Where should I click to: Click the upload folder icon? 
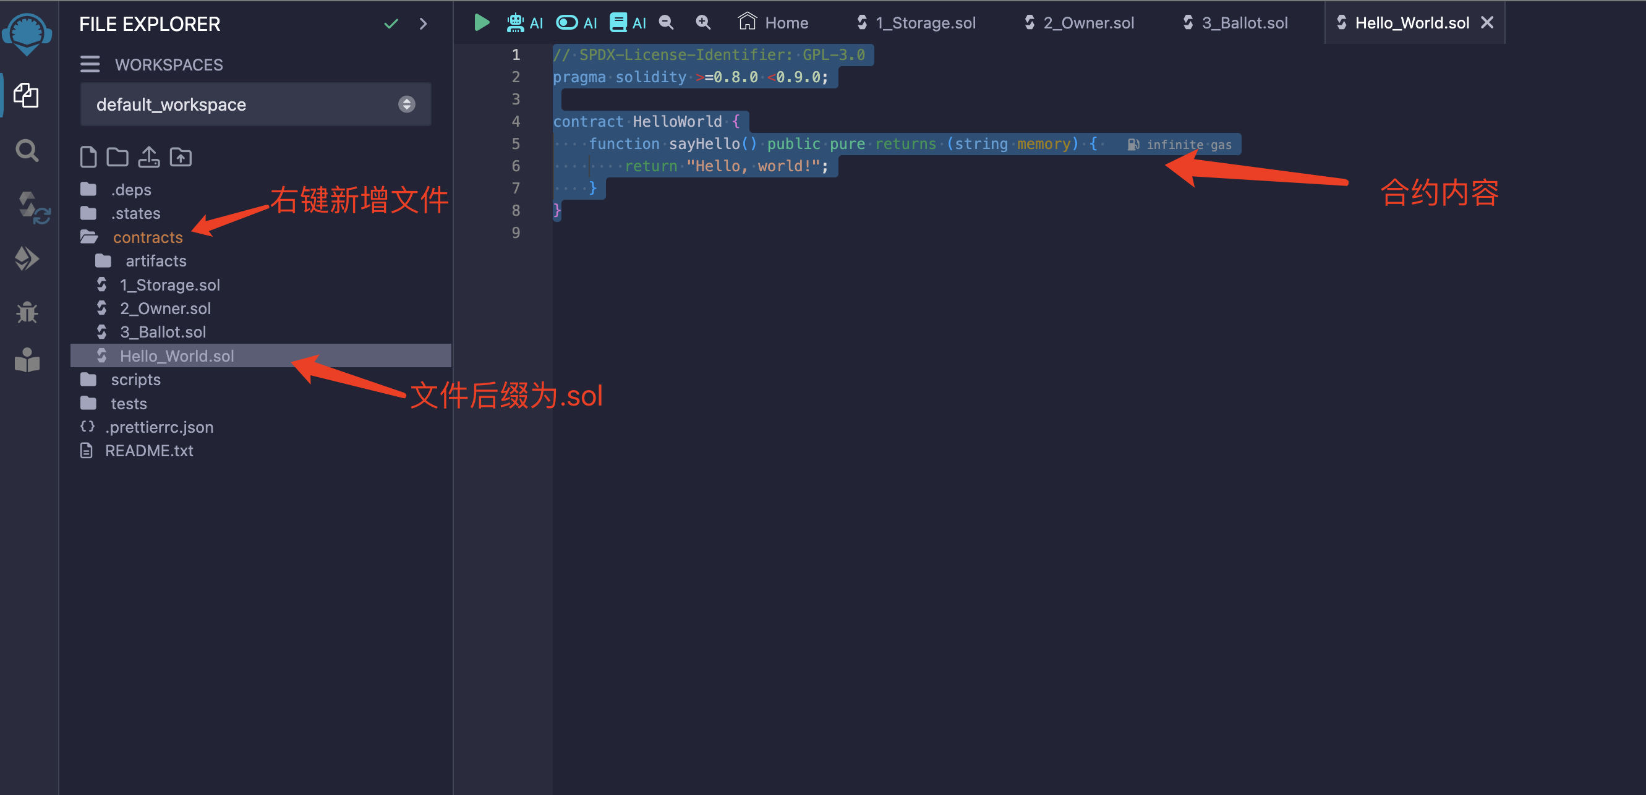click(x=181, y=156)
